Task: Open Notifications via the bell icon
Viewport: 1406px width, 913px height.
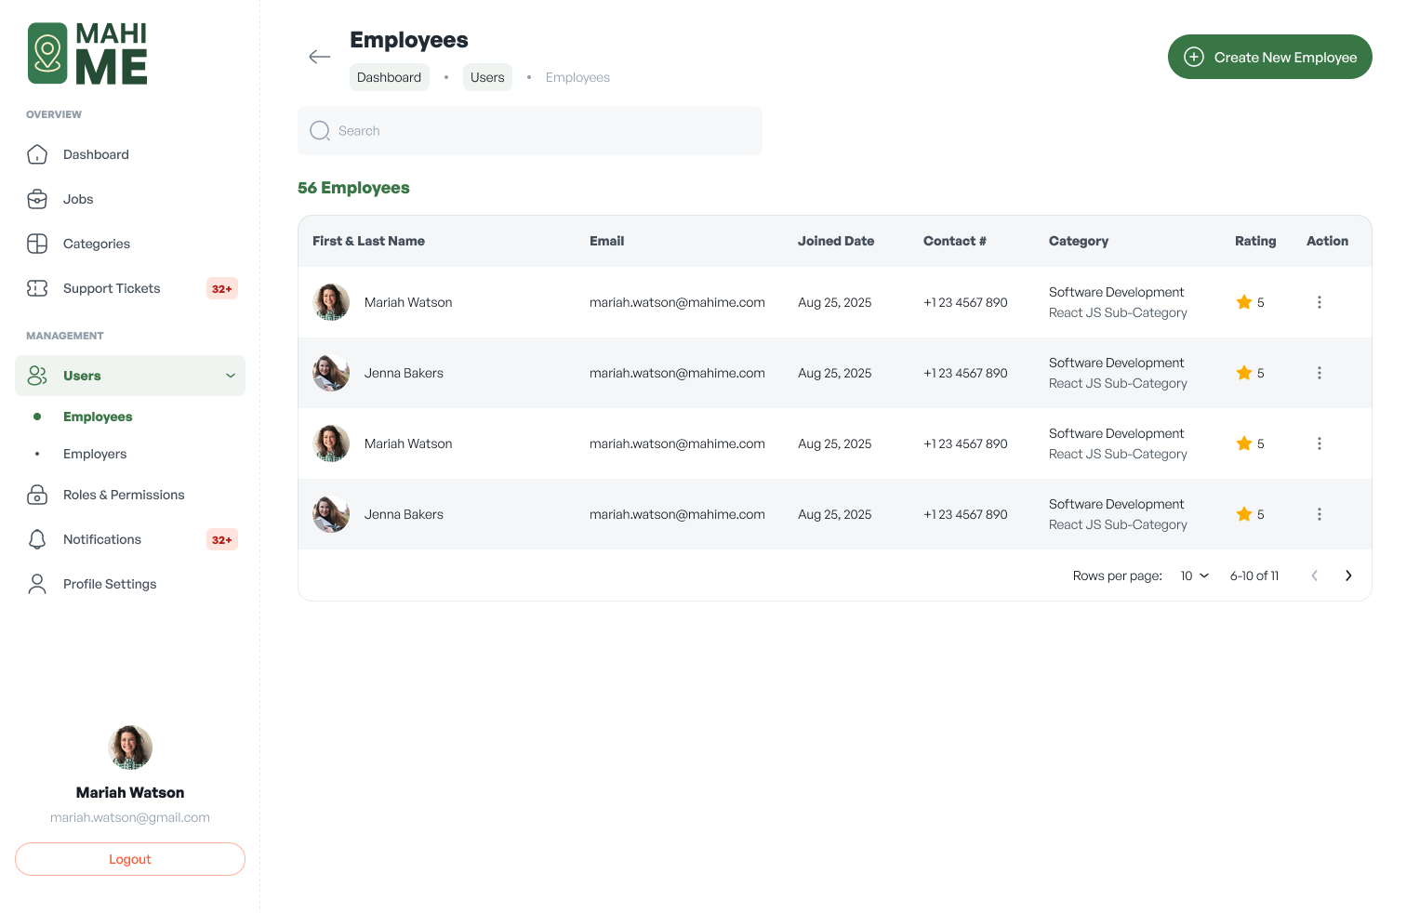Action: point(37,539)
